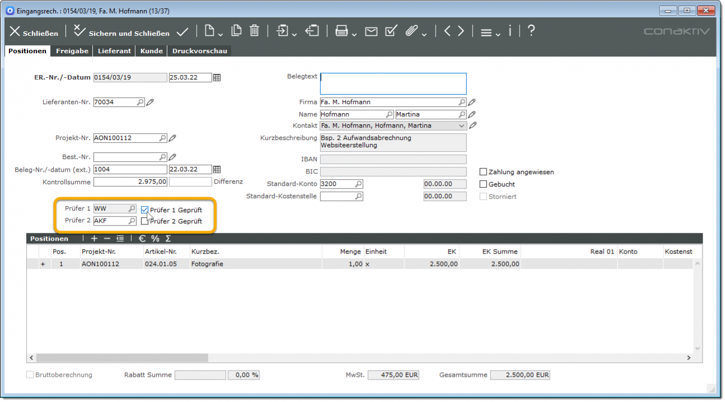This screenshot has height=402, width=725.
Task: Uncheck Prüfer 1 Geprüft checkbox
Action: point(145,210)
